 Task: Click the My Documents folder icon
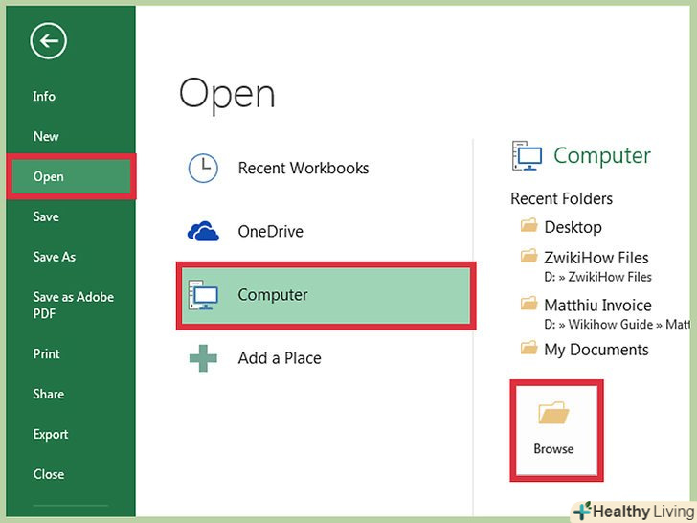pos(528,348)
